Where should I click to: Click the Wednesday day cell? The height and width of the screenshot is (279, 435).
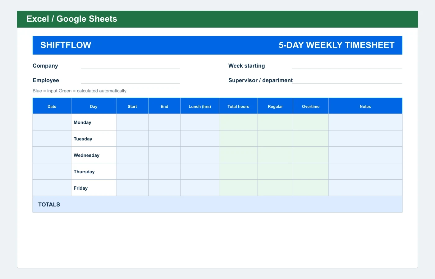94,155
